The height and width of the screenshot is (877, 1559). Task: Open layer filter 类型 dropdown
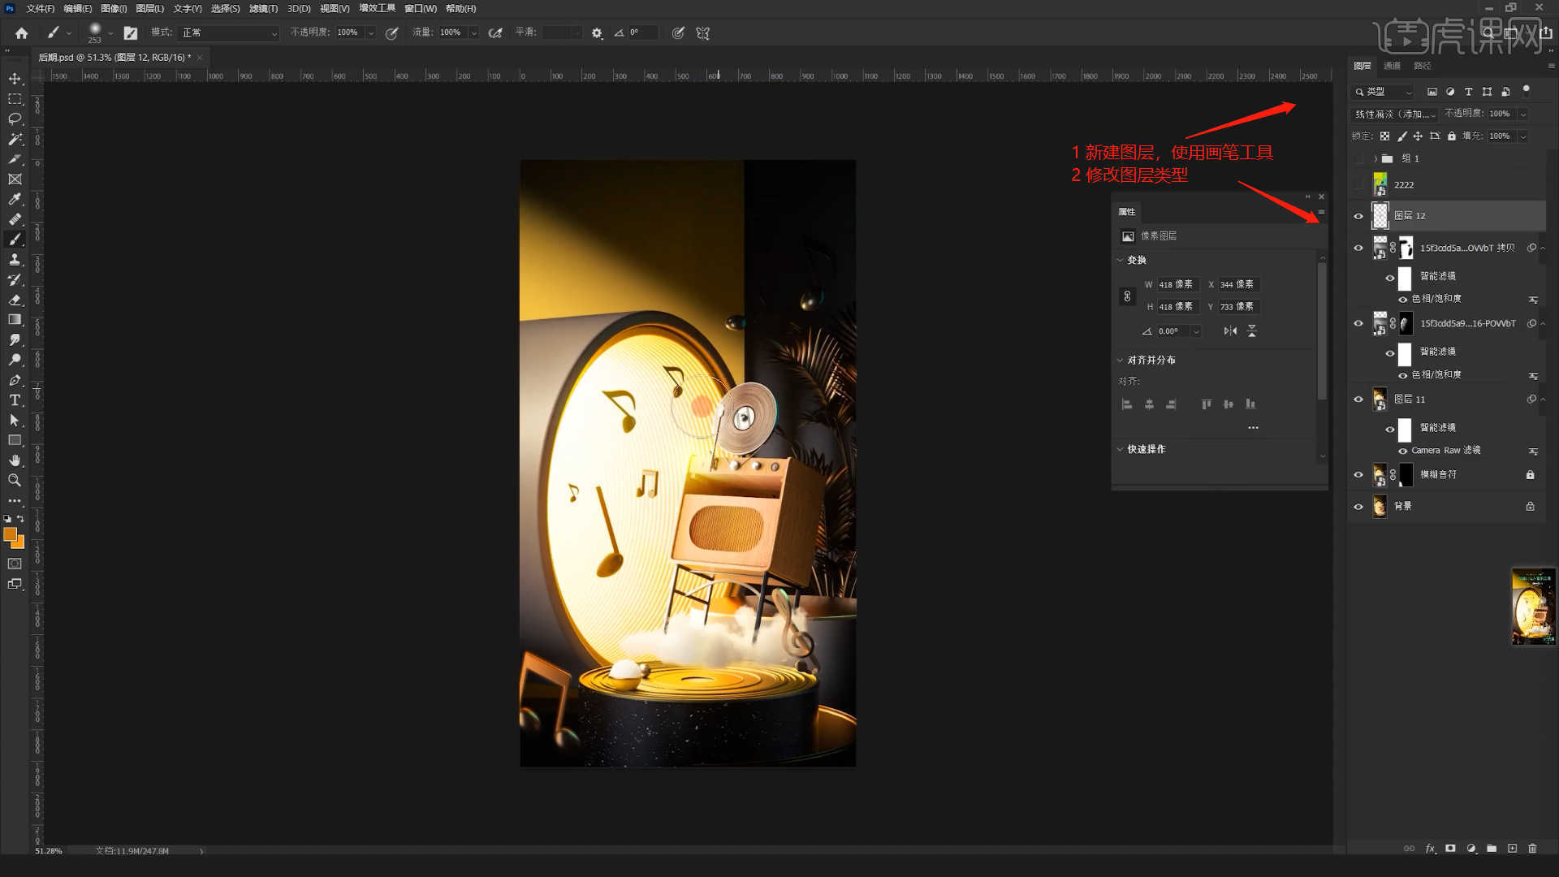tap(1383, 92)
